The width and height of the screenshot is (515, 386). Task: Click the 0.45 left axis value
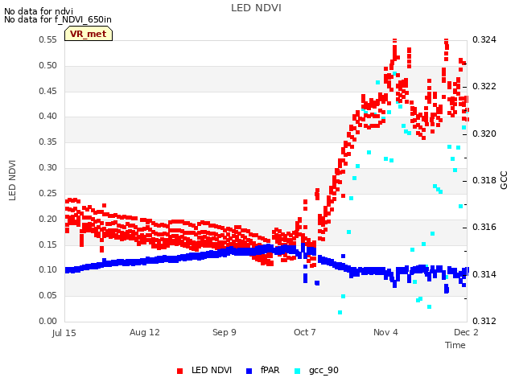48,91
